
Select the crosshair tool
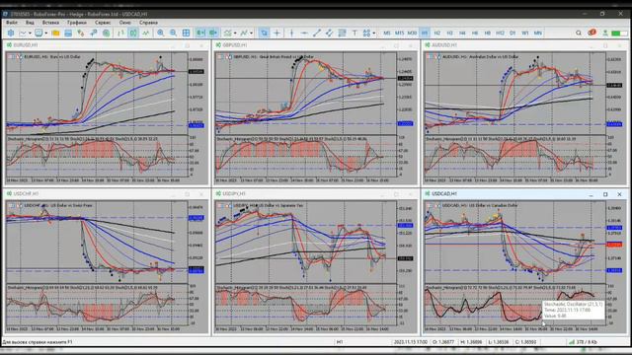click(276, 33)
